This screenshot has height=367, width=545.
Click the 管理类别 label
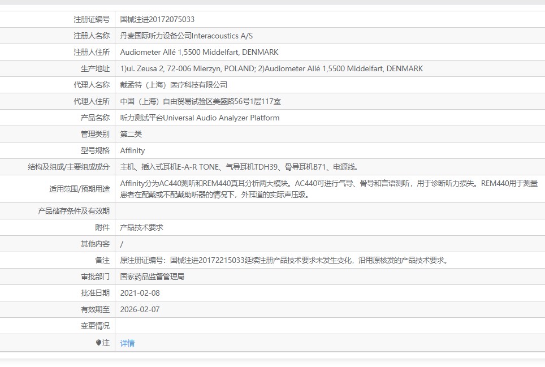coord(95,134)
